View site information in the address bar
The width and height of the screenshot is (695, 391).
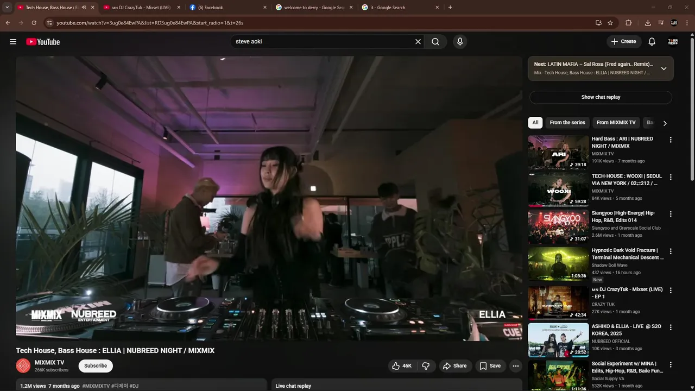pos(49,23)
